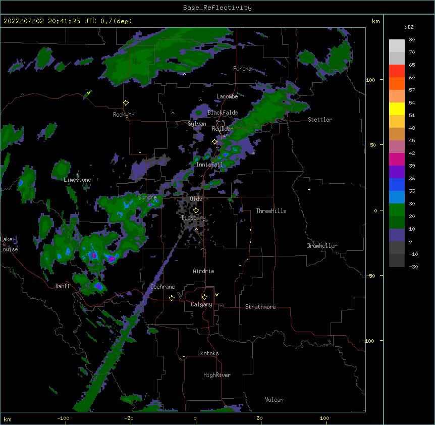Click the yellow V marker northeast of Calgary
The width and height of the screenshot is (435, 425).
[216, 295]
